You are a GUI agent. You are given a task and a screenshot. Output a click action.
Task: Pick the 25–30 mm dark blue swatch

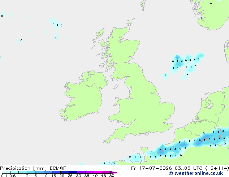(73, 172)
